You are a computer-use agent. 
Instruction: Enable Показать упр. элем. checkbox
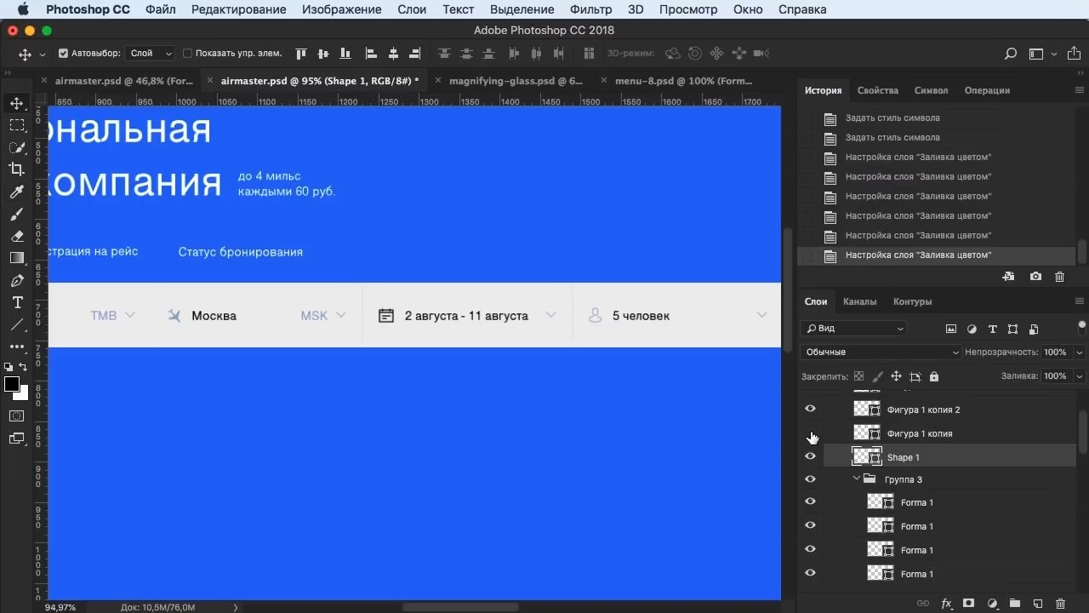pyautogui.click(x=188, y=54)
